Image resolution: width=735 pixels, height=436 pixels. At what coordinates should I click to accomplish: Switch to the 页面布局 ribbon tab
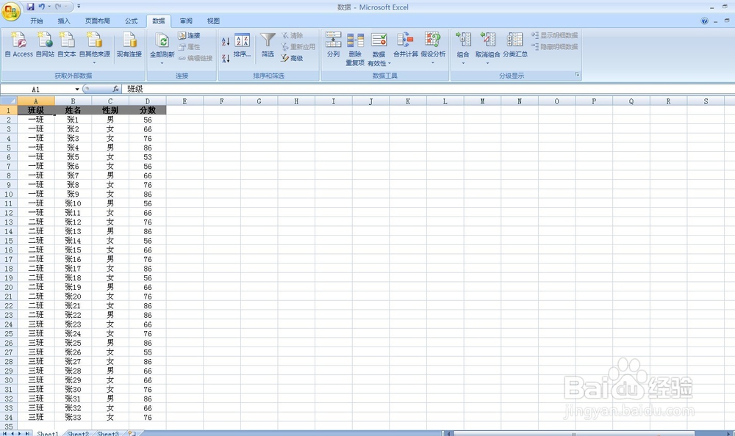(x=98, y=21)
